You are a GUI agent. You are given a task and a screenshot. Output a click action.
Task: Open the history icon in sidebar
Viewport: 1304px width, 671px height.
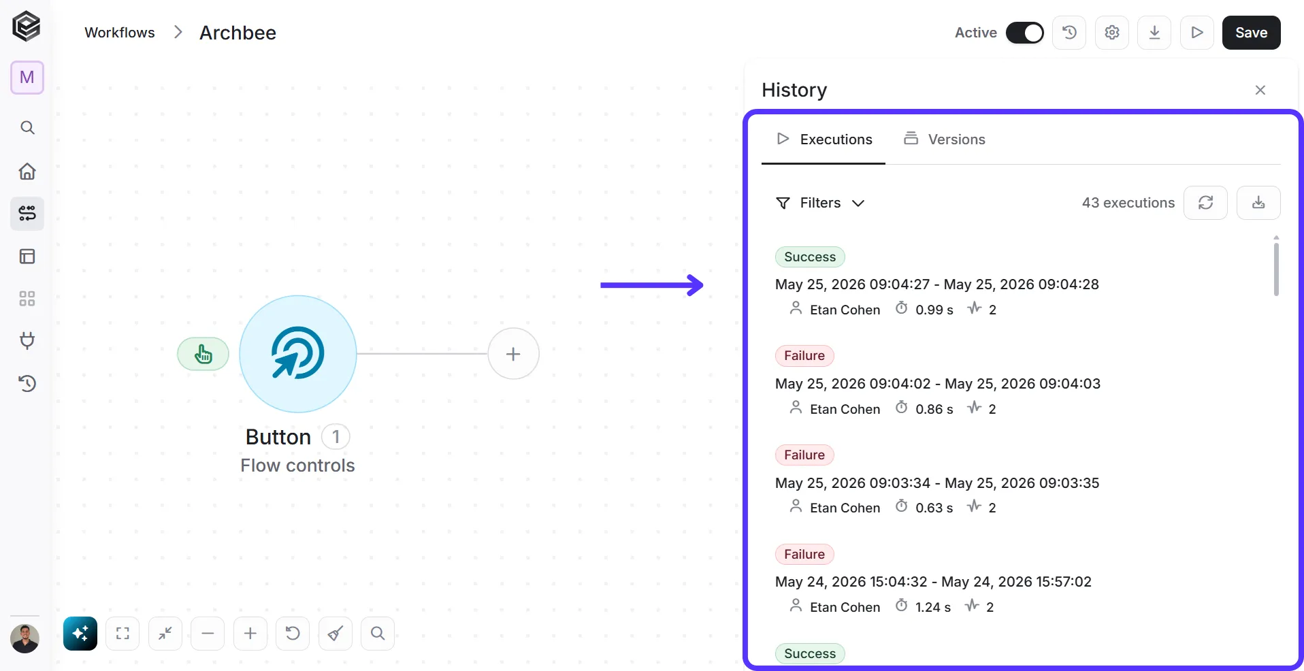(x=27, y=384)
